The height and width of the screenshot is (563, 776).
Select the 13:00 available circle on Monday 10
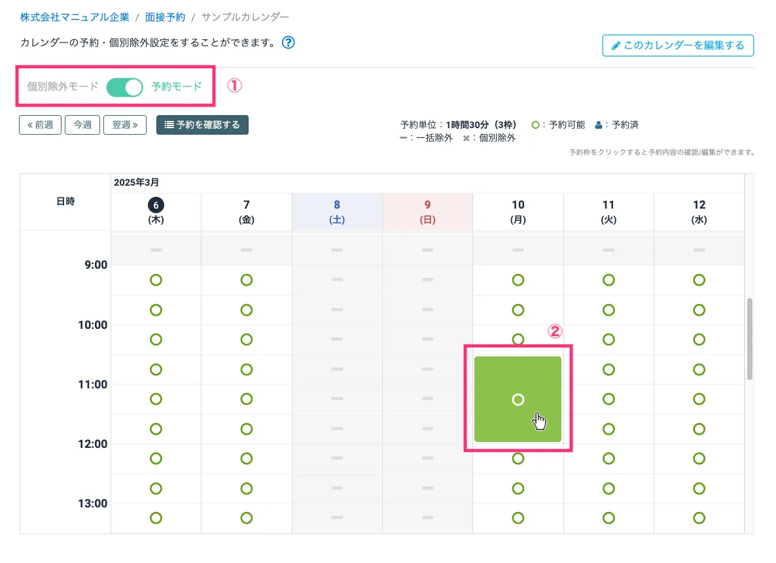pos(518,518)
